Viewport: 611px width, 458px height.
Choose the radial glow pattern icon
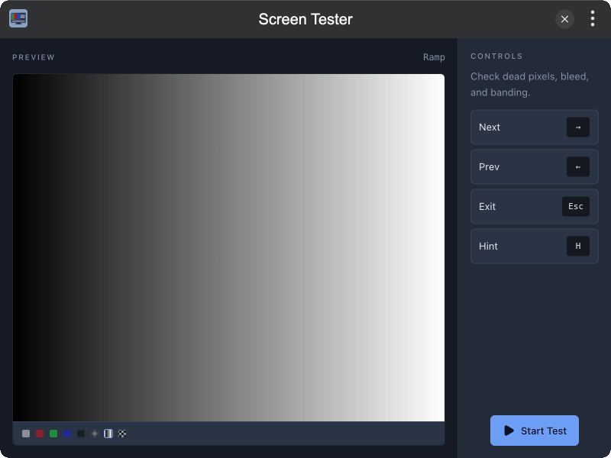point(95,434)
